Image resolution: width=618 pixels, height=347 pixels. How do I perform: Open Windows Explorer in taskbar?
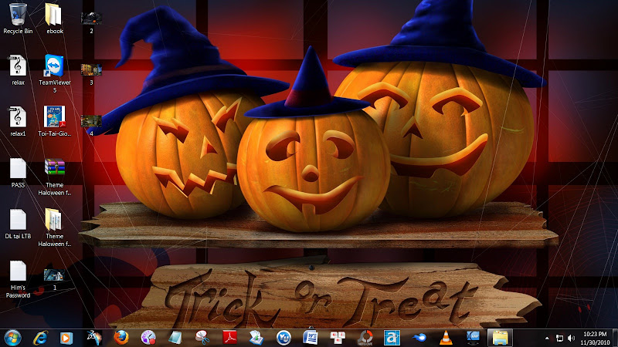[500, 338]
